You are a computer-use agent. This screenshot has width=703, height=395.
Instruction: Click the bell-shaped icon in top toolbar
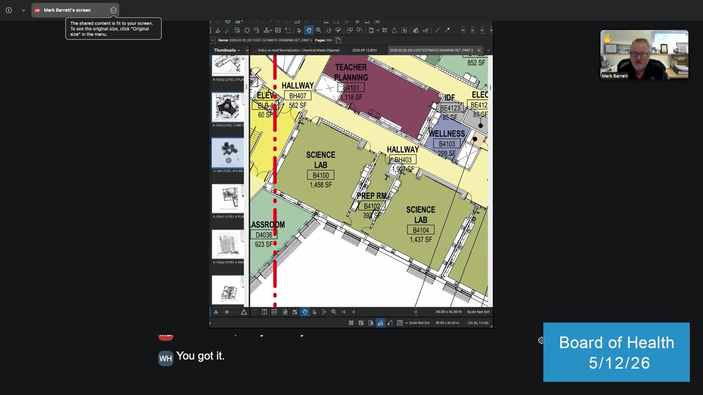pyautogui.click(x=394, y=30)
